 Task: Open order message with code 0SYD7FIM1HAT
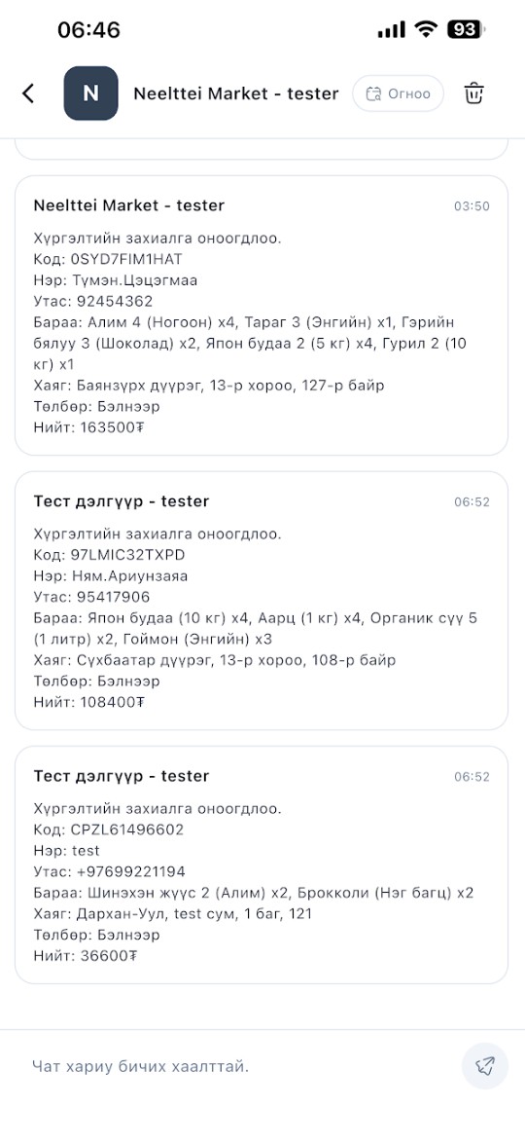(x=262, y=315)
